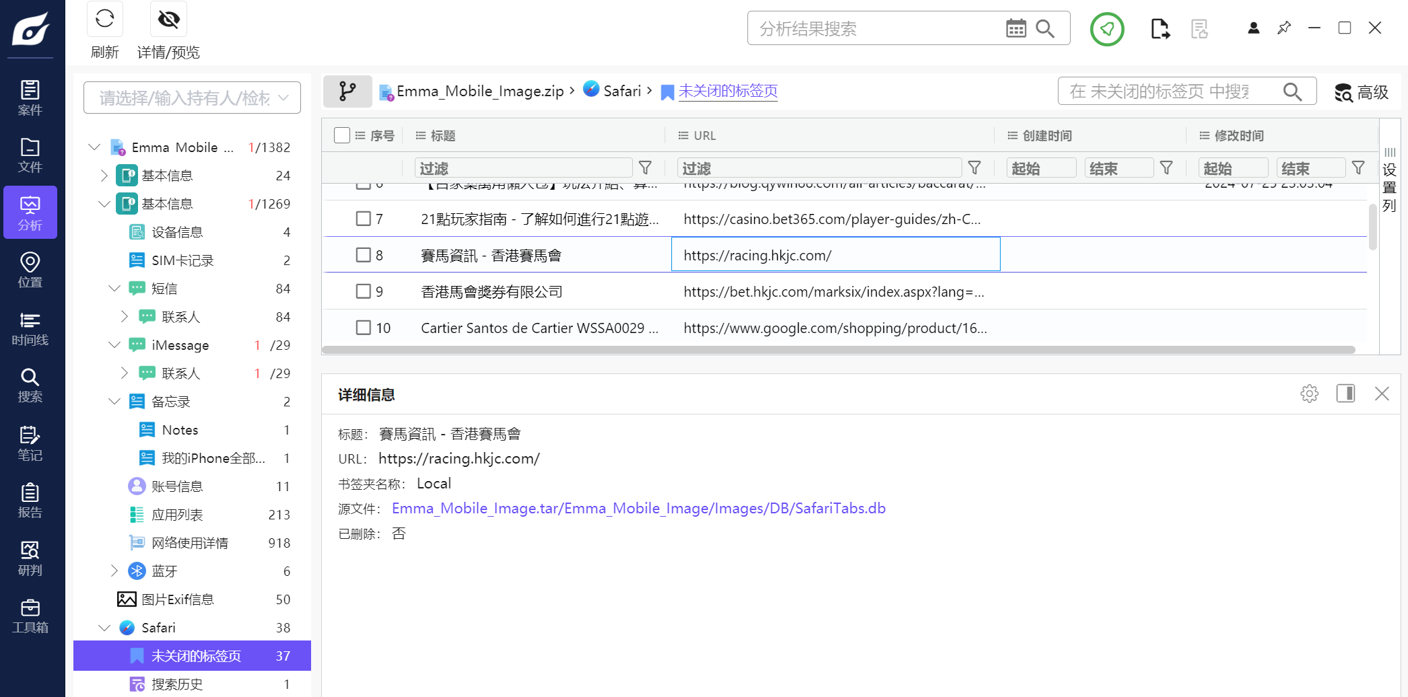This screenshot has height=697, width=1408.
Task: Select 应用列表 in the tree
Action: coord(177,515)
